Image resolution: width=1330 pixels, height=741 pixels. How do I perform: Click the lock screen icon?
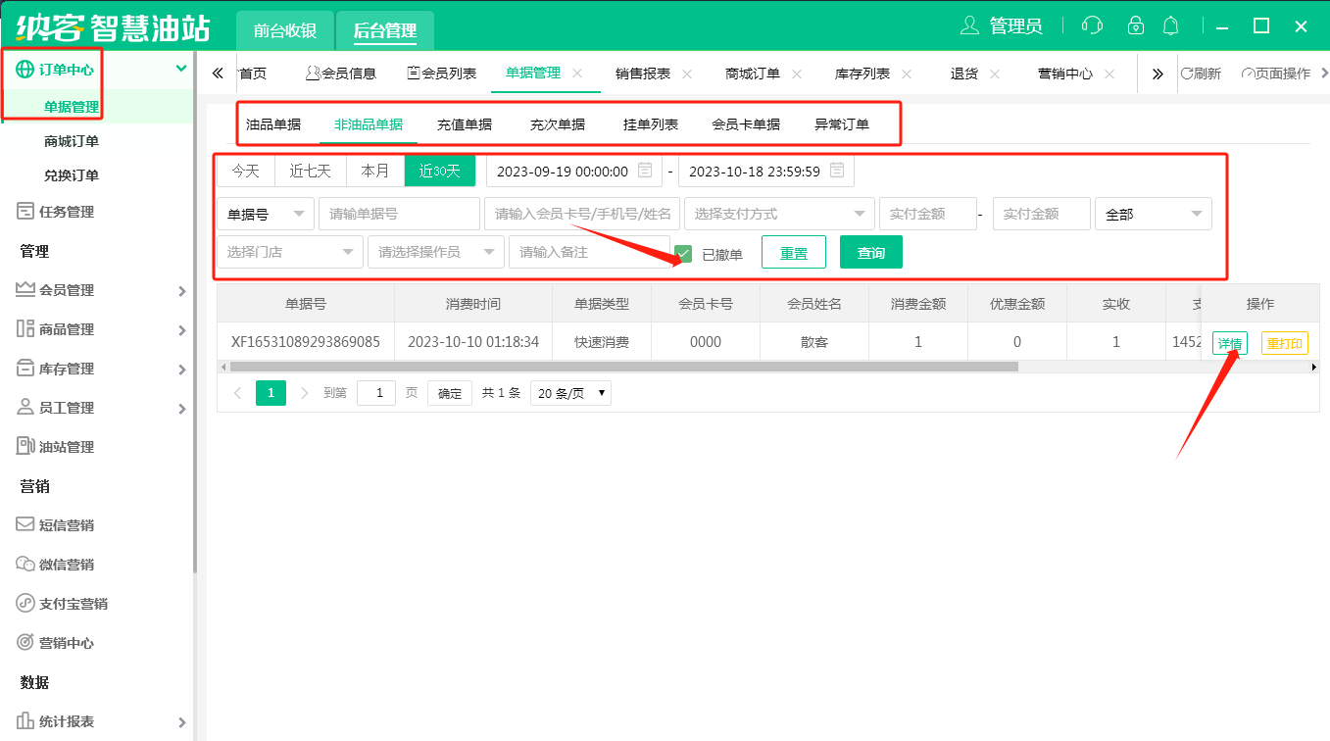coord(1136,25)
